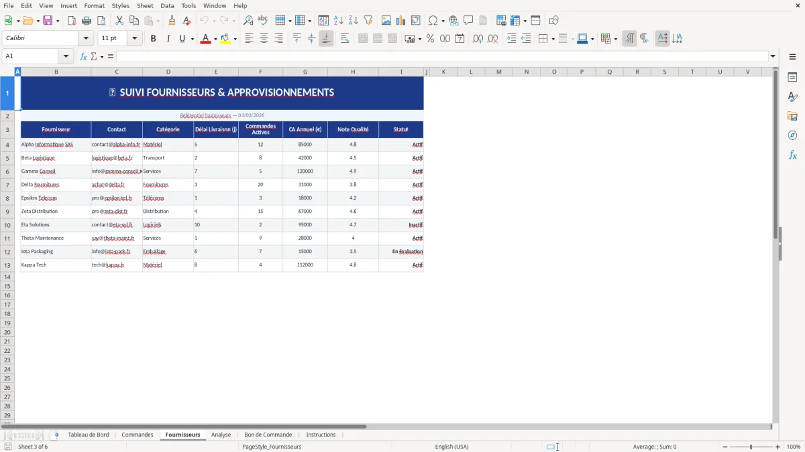805x452 pixels.
Task: Toggle italic formatting
Action: 168,38
